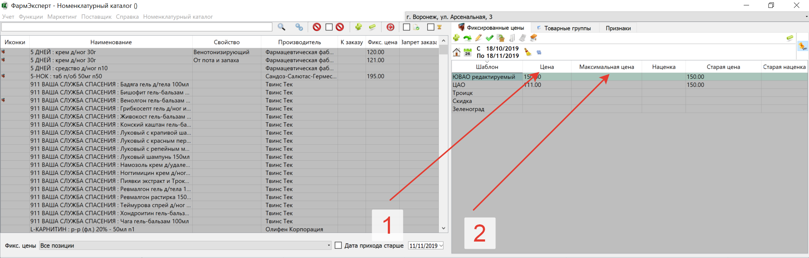Image resolution: width=809 pixels, height=258 pixels.
Task: Click the broom clear icon beside dates
Action: [528, 52]
